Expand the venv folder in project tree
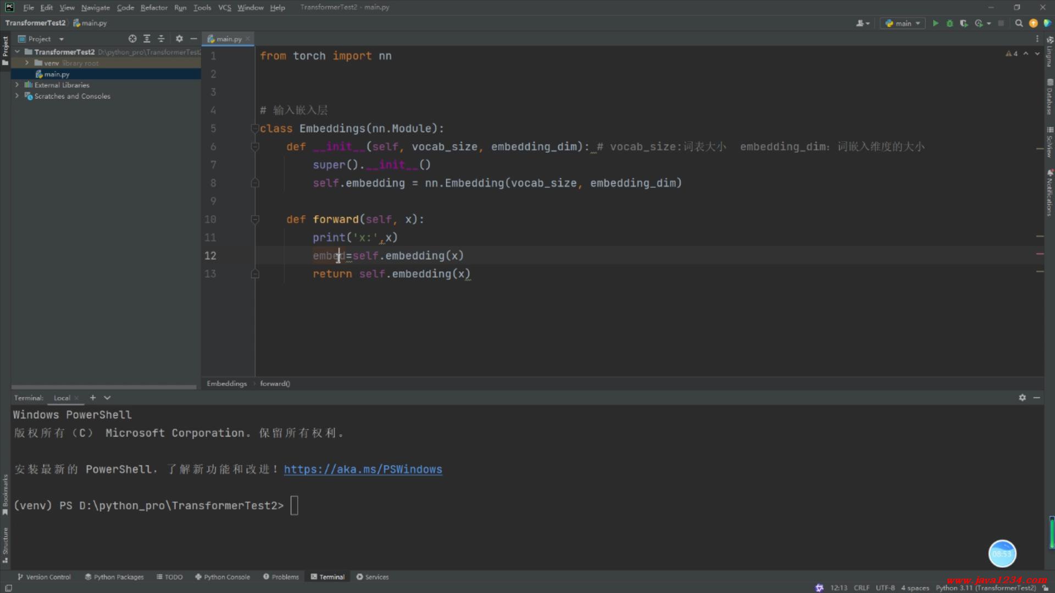 point(26,63)
